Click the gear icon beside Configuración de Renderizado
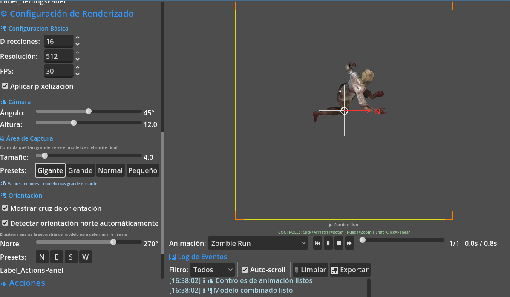 point(3,14)
